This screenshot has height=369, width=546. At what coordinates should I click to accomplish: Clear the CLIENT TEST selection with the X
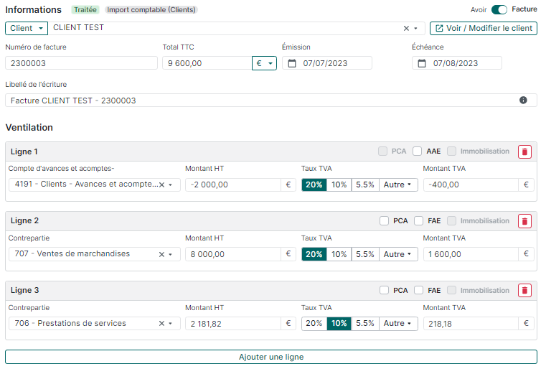(x=406, y=28)
